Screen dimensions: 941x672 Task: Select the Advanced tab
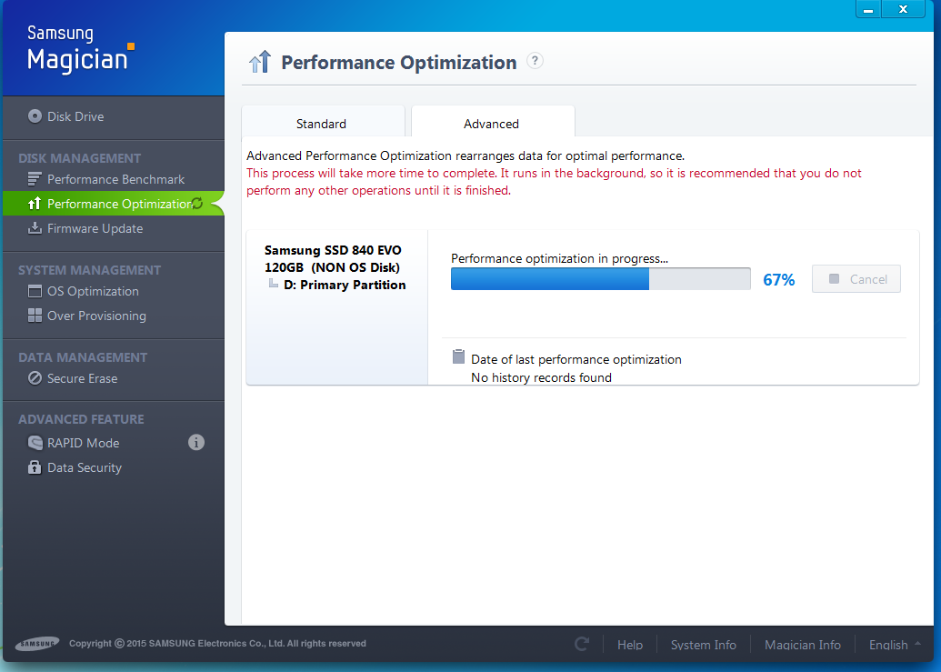point(493,123)
